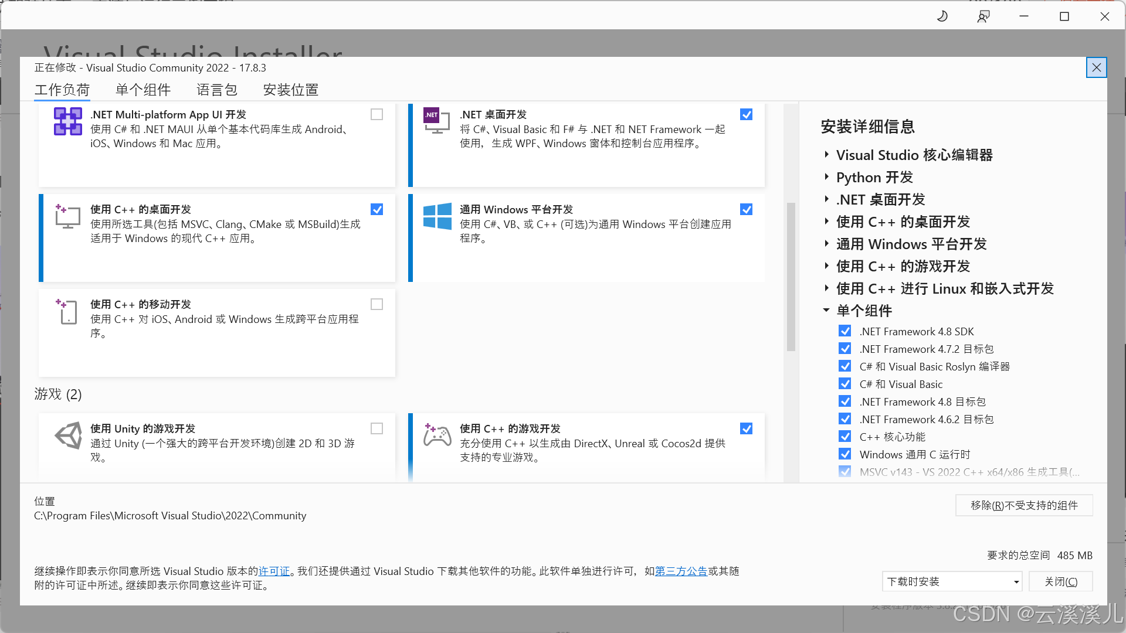
Task: Open the 许可证 link
Action: (x=274, y=571)
